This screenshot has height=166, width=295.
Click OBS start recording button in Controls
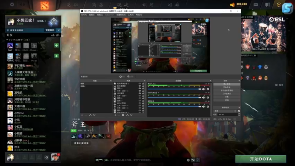pos(227,87)
